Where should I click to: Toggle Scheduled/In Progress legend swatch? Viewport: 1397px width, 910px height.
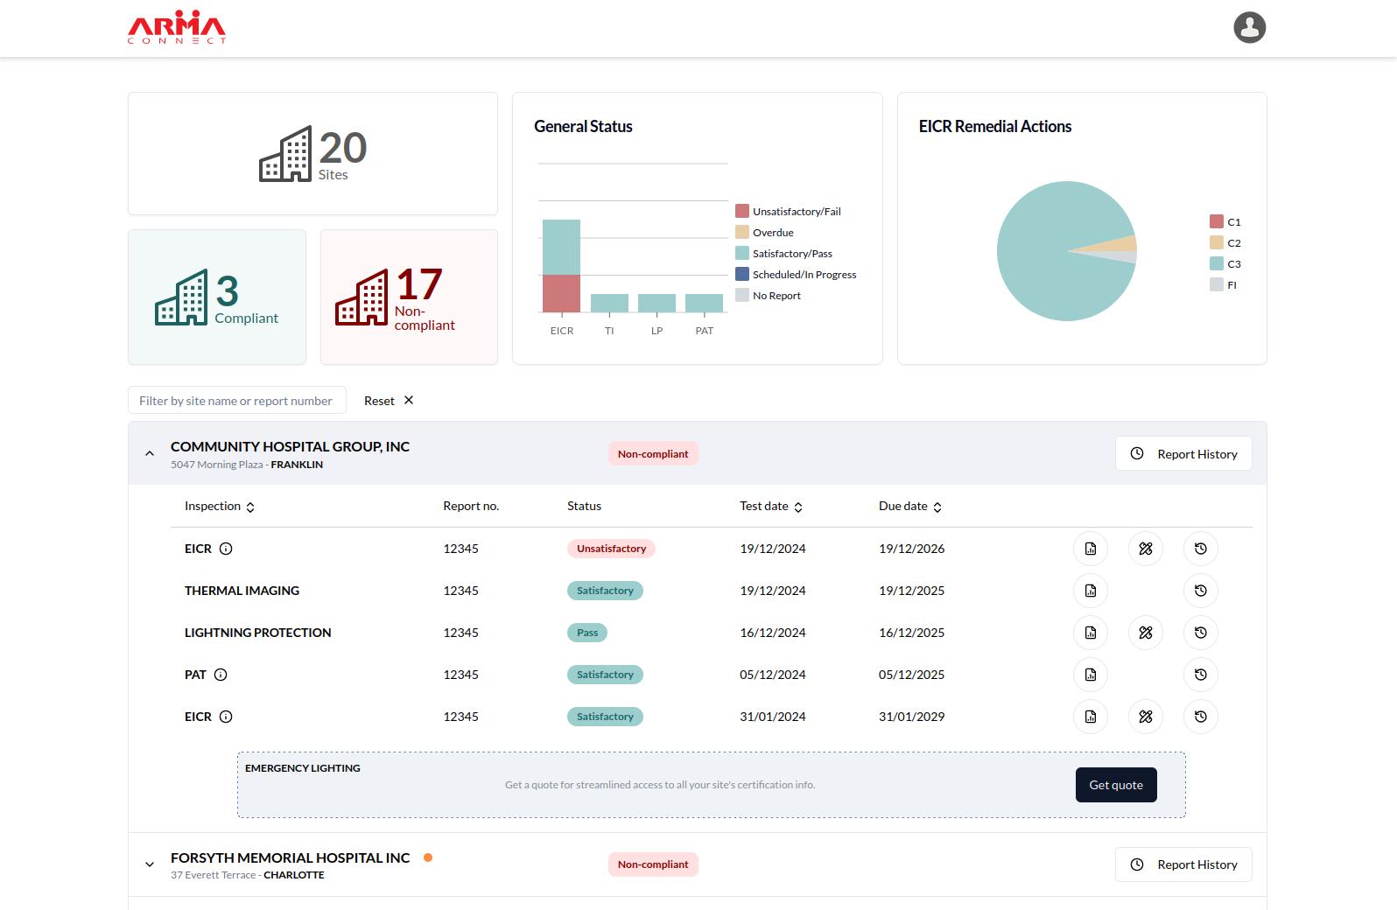(742, 274)
